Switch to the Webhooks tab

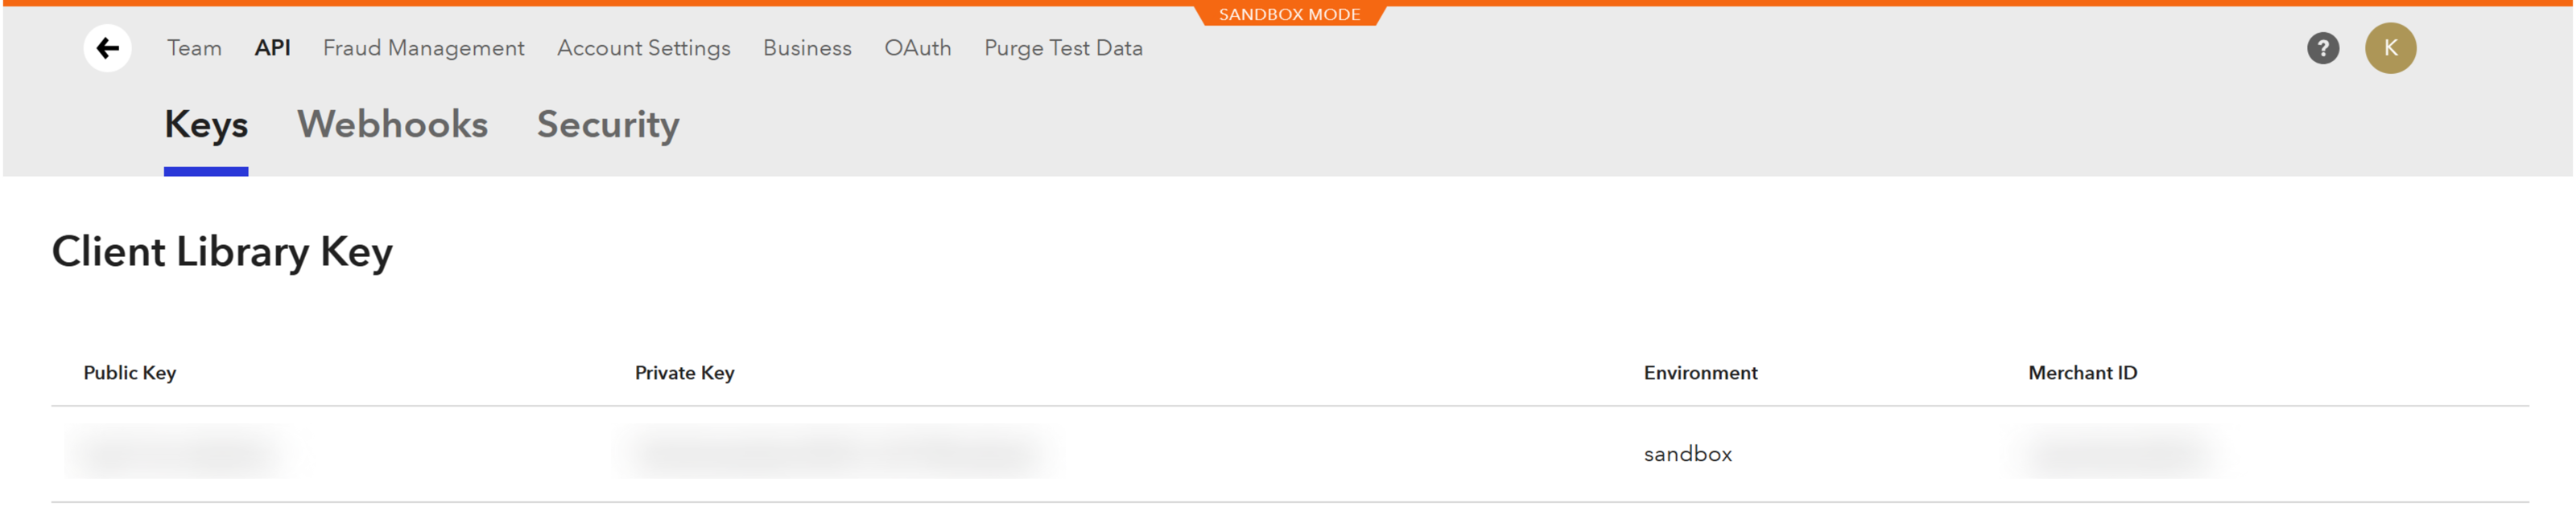392,125
